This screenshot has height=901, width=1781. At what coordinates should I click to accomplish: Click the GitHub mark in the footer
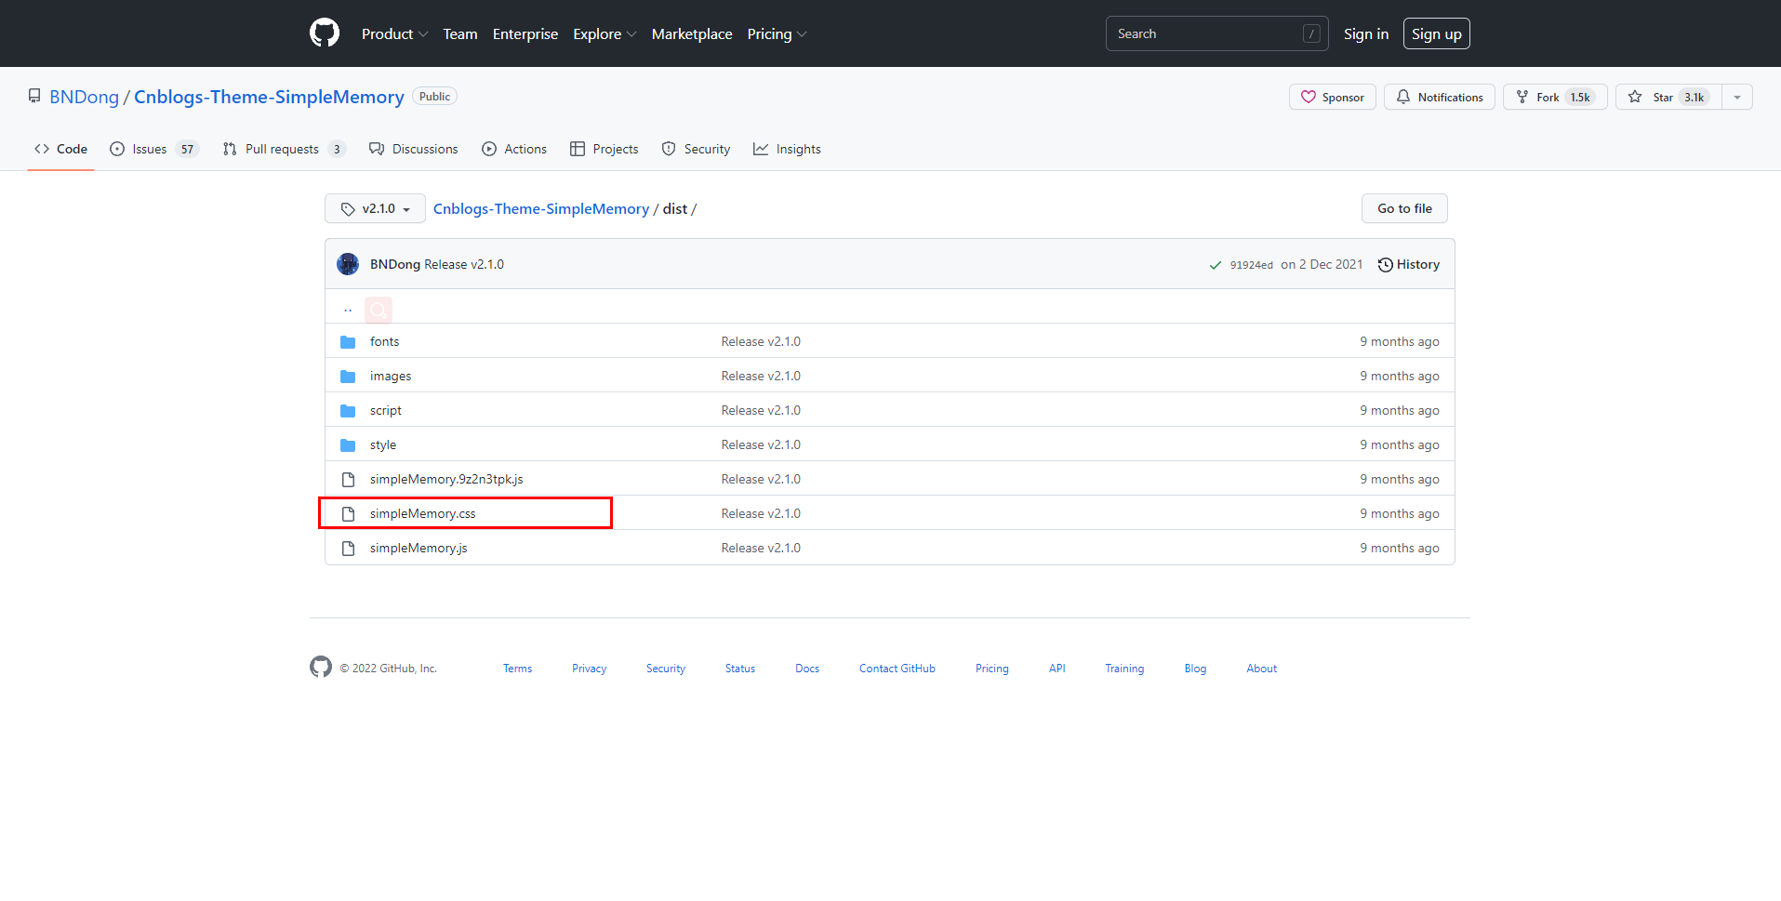[x=321, y=667]
